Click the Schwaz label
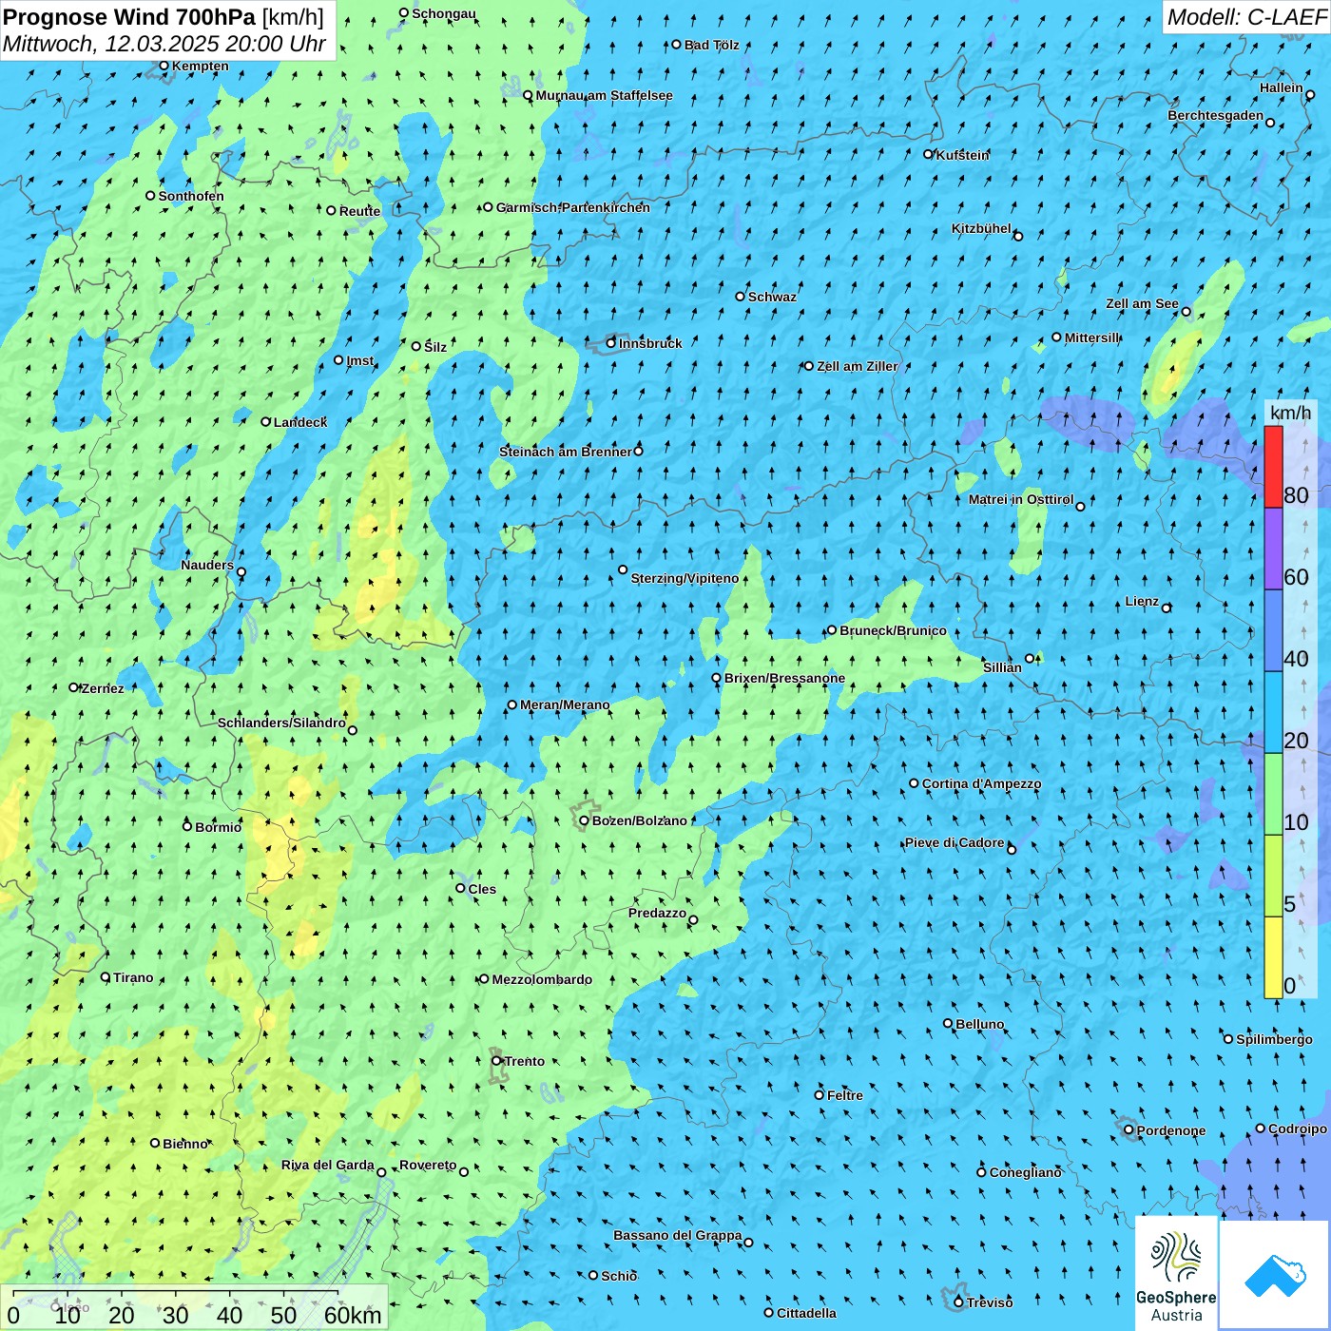The image size is (1331, 1331). pyautogui.click(x=772, y=297)
